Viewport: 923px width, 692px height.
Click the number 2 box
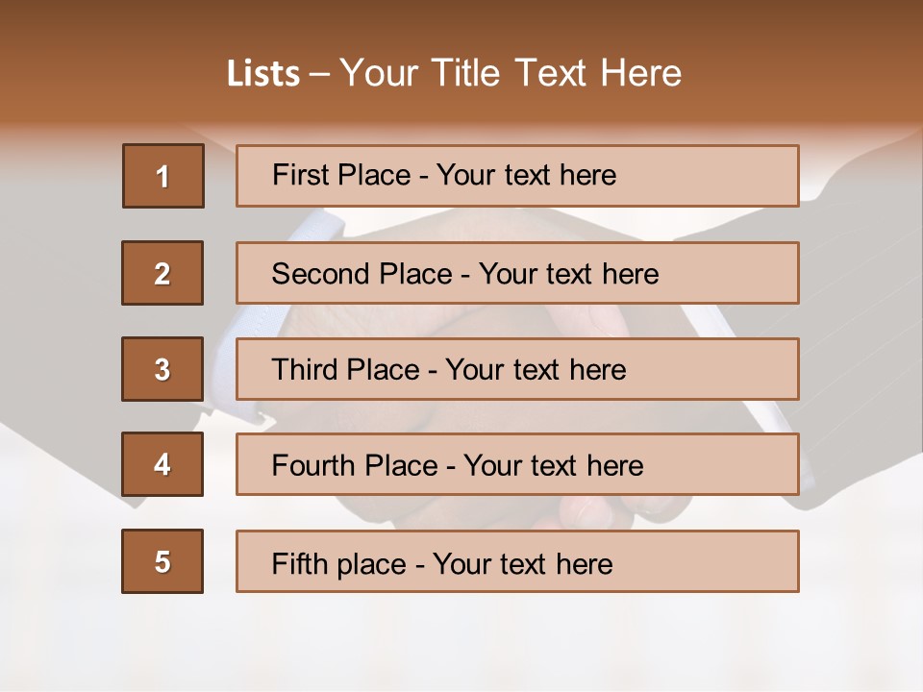coord(162,273)
